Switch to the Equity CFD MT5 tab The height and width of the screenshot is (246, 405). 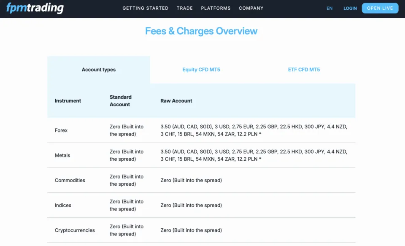coord(201,70)
